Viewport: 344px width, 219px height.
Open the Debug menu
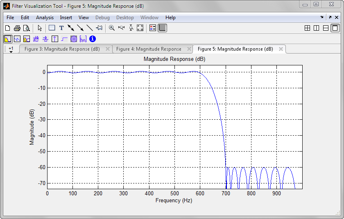(x=102, y=18)
